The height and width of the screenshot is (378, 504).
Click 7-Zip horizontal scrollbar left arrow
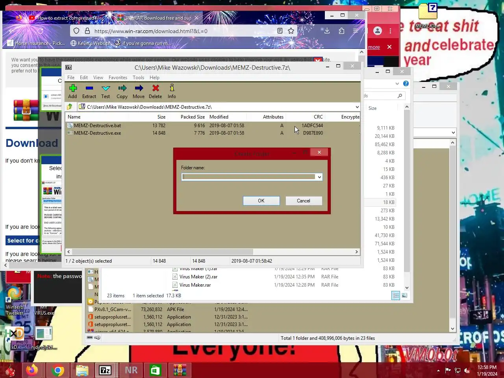pos(69,252)
